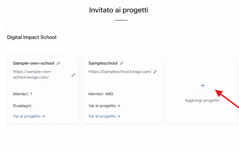The height and width of the screenshot is (153, 239).
Task: Click the divider line under the page title
Action: pyautogui.click(x=121, y=20)
